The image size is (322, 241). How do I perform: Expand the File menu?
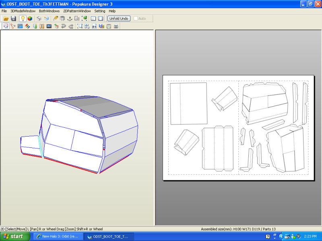click(x=4, y=11)
